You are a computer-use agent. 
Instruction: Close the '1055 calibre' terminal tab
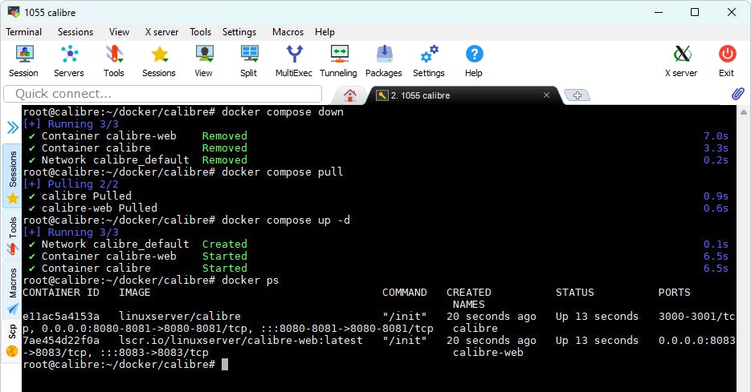(546, 95)
